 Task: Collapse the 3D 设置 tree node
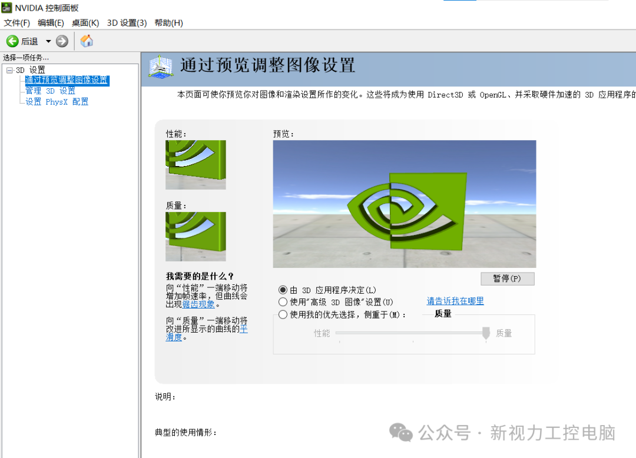pos(10,70)
